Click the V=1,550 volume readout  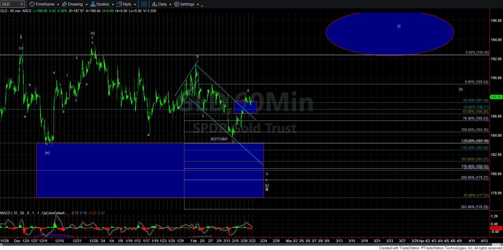click(150, 11)
